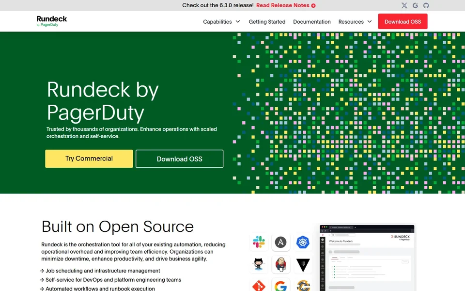Open the G2 reviews icon
This screenshot has height=291, width=465.
click(x=415, y=5)
